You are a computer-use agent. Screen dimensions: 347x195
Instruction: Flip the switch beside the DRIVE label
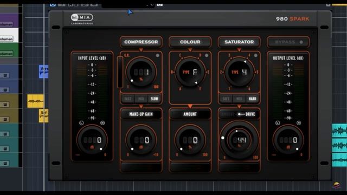point(241,114)
